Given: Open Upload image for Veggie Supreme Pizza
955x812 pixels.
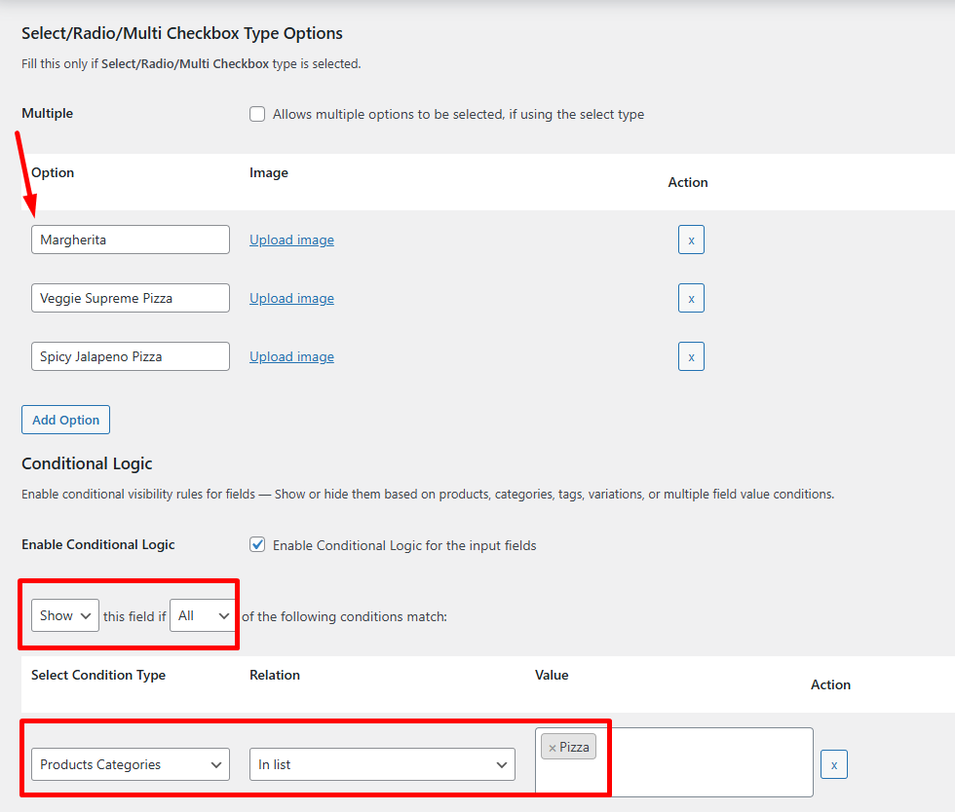Looking at the screenshot, I should point(291,298).
